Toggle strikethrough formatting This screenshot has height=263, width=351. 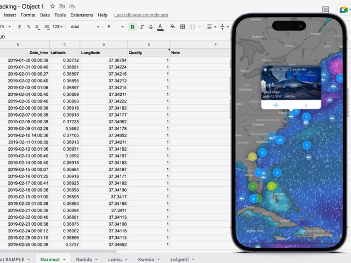[151, 27]
